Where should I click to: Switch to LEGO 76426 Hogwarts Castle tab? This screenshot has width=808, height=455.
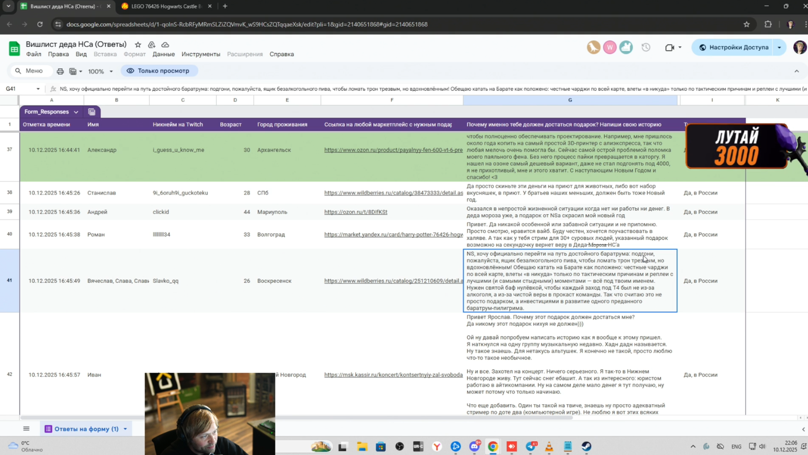(x=166, y=6)
